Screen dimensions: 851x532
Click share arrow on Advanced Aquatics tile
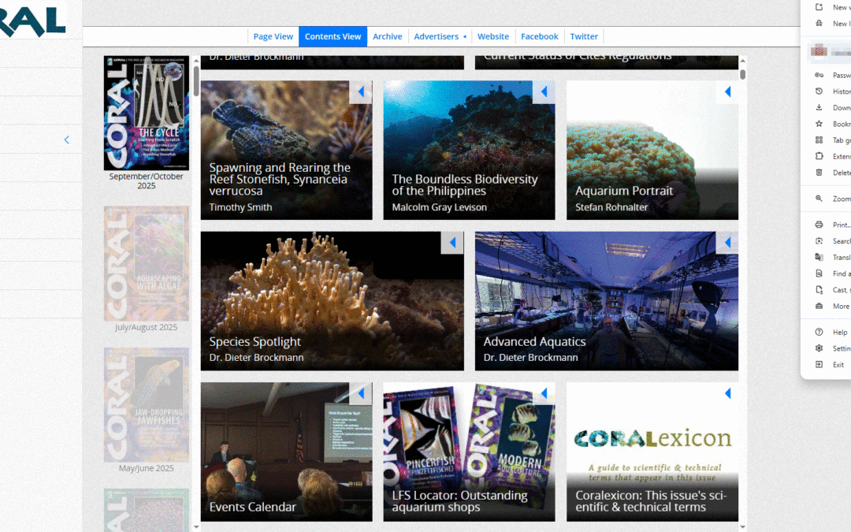727,243
